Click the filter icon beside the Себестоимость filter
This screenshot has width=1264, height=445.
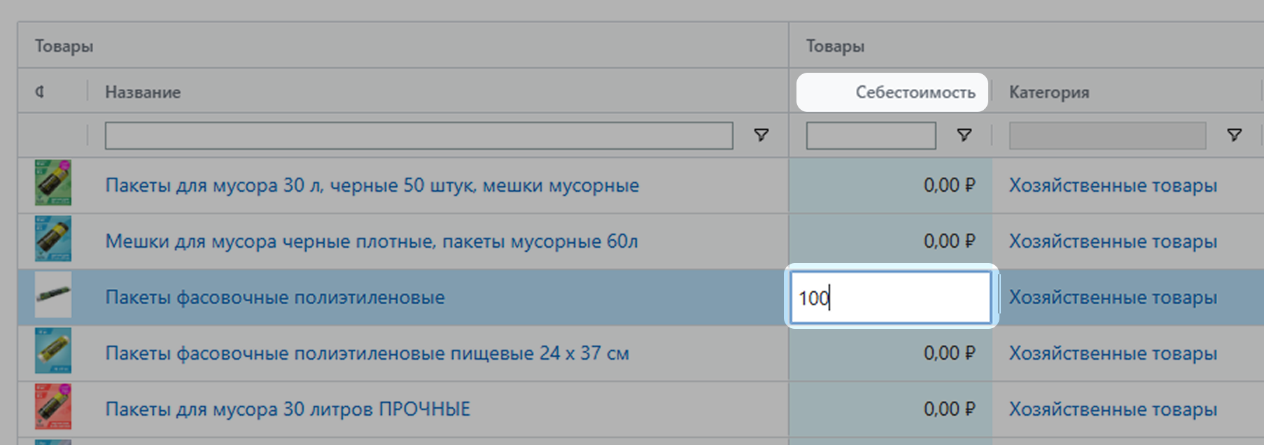point(964,135)
